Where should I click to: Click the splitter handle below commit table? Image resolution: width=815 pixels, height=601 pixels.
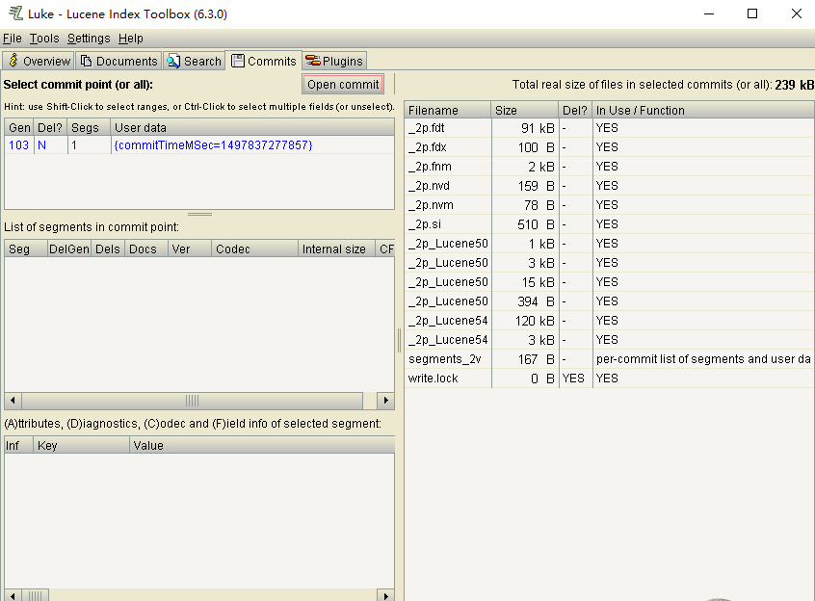point(199,214)
